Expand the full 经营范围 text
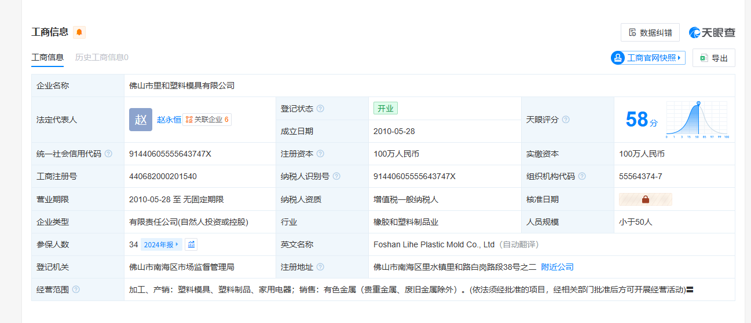 coord(690,289)
